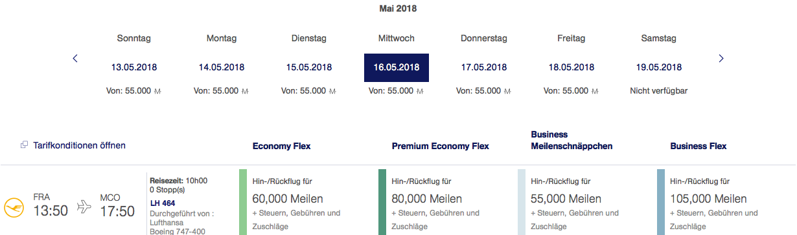This screenshot has height=235, width=797.
Task: Select Sonntag 13.05.2018 date
Action: point(134,67)
